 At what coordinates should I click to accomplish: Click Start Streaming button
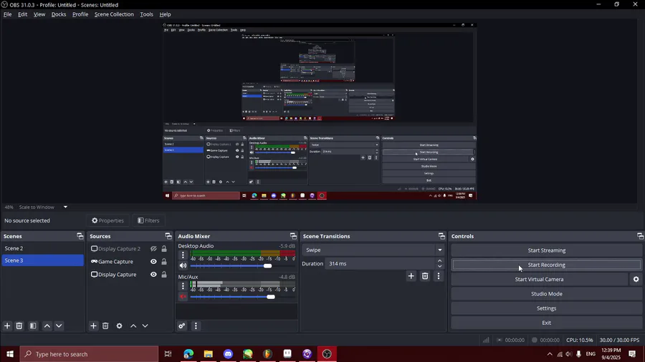click(x=546, y=250)
